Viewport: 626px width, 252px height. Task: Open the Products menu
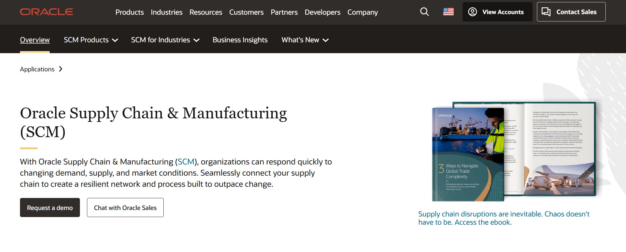tap(130, 12)
